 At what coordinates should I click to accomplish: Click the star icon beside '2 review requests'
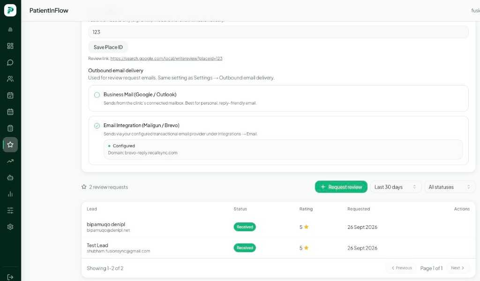click(84, 187)
